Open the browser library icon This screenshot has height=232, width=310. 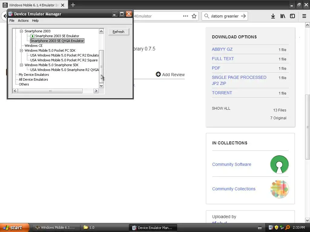(x=283, y=16)
